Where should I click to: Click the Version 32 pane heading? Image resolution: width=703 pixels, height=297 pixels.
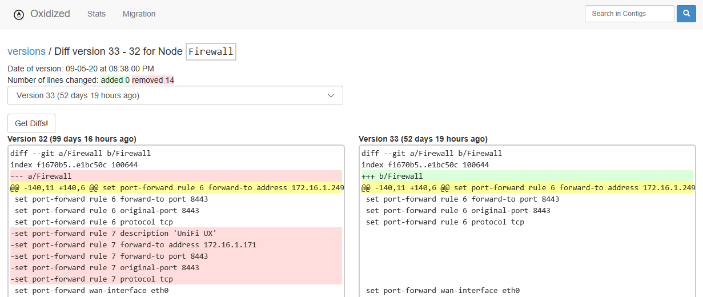point(72,139)
